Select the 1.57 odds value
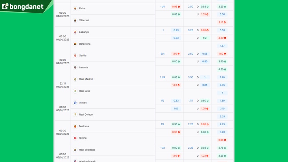Viewport: 288px width, 162px height. tap(222, 46)
